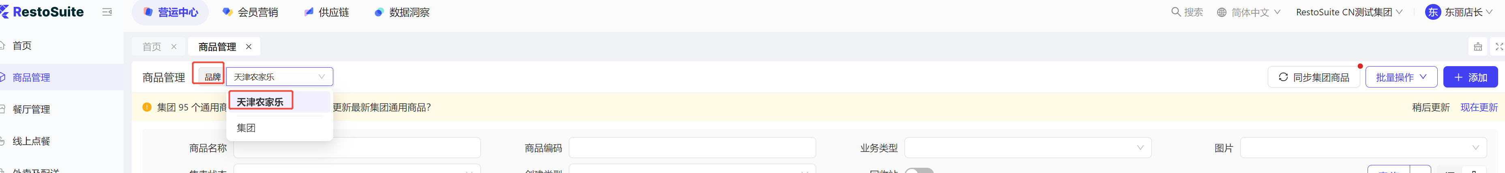Click the RestoSuite logo
The width and height of the screenshot is (1505, 173).
pyautogui.click(x=42, y=12)
